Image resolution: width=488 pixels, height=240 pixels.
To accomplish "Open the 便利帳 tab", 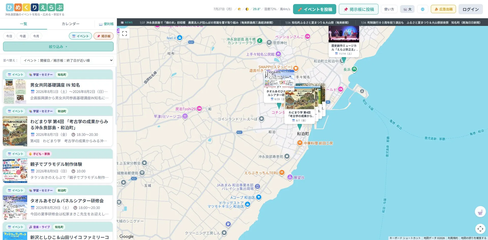I will 106,24.
